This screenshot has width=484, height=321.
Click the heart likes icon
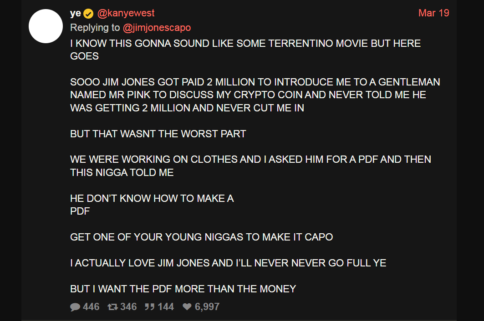187,307
